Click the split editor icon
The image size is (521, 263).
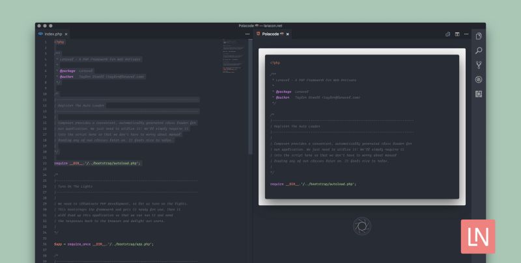[x=457, y=34]
